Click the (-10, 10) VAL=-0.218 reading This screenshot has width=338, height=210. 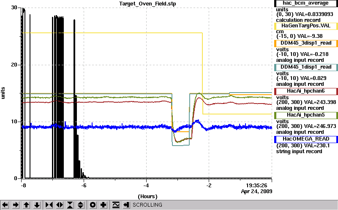click(302, 54)
